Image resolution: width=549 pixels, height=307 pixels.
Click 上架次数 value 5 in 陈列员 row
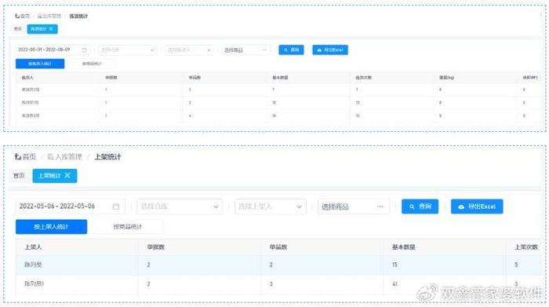tap(516, 265)
